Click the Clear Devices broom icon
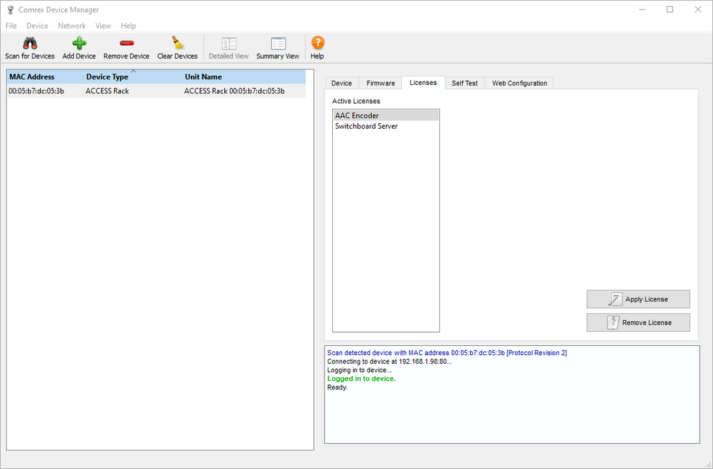 pos(177,44)
